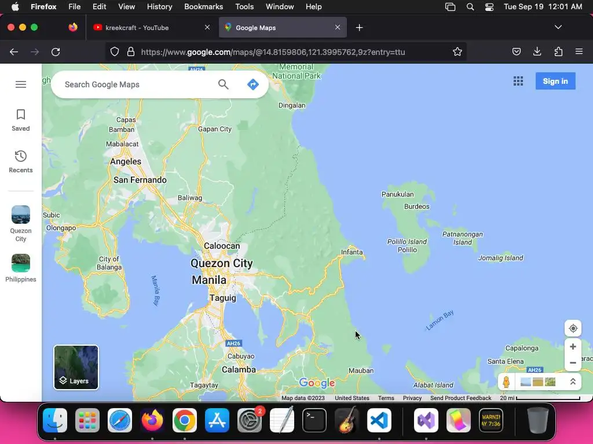Save page to Pocket

(x=516, y=51)
